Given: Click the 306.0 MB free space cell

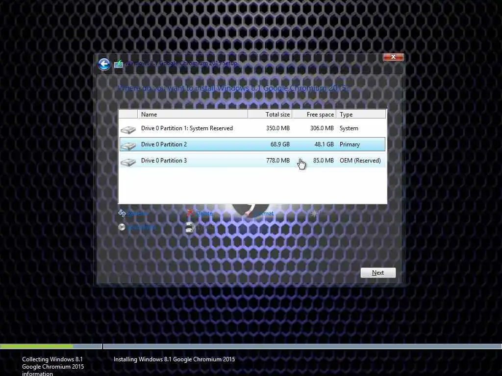Looking at the screenshot, I should (x=322, y=128).
